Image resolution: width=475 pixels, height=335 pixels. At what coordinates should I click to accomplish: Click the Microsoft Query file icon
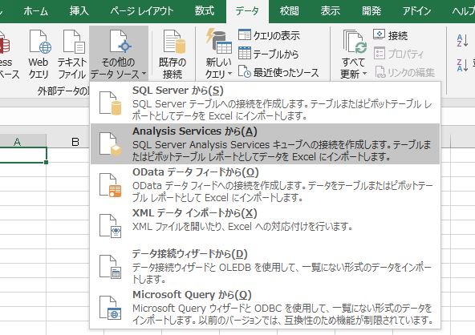[x=111, y=308]
